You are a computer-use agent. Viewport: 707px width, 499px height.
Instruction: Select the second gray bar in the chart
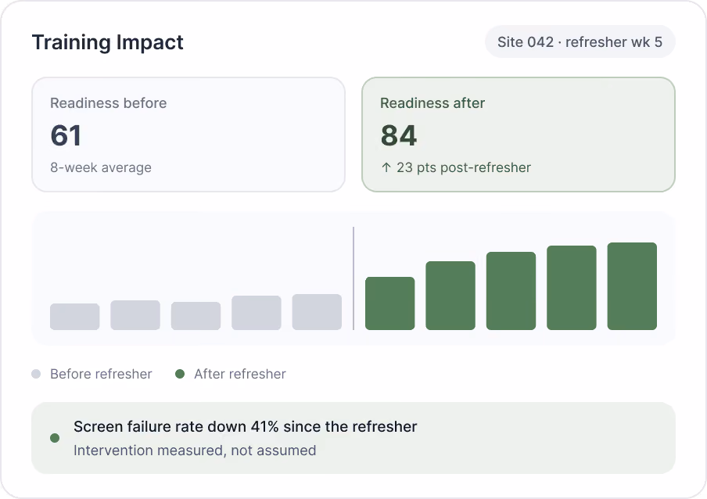tap(135, 315)
